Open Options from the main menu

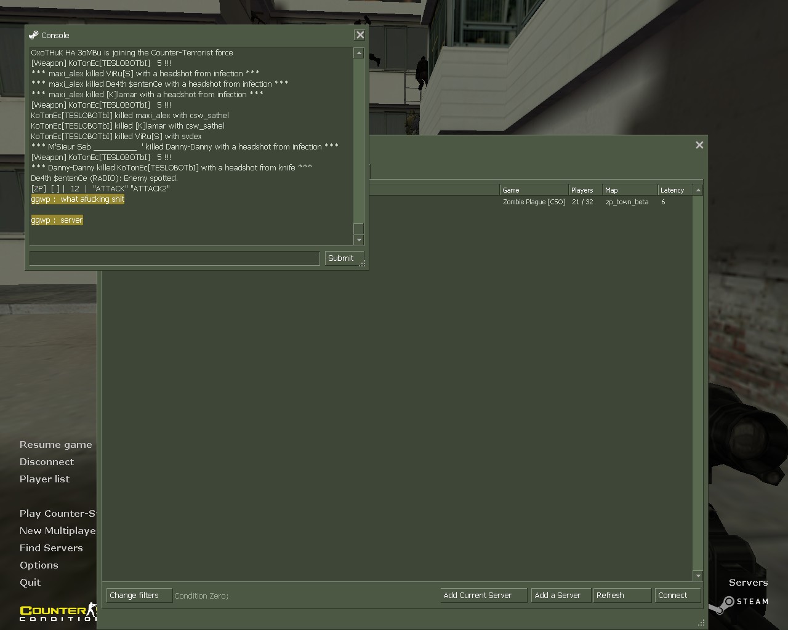pyautogui.click(x=39, y=565)
